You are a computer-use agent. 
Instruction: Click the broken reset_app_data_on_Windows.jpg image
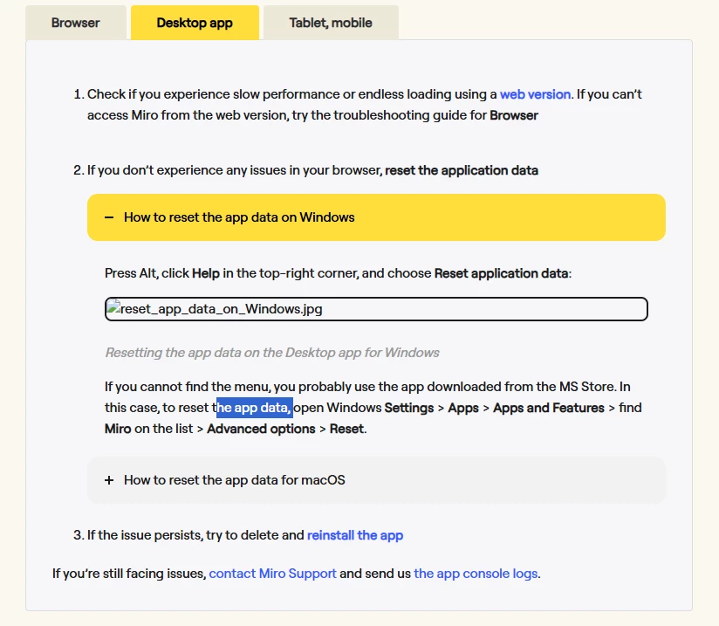point(376,309)
